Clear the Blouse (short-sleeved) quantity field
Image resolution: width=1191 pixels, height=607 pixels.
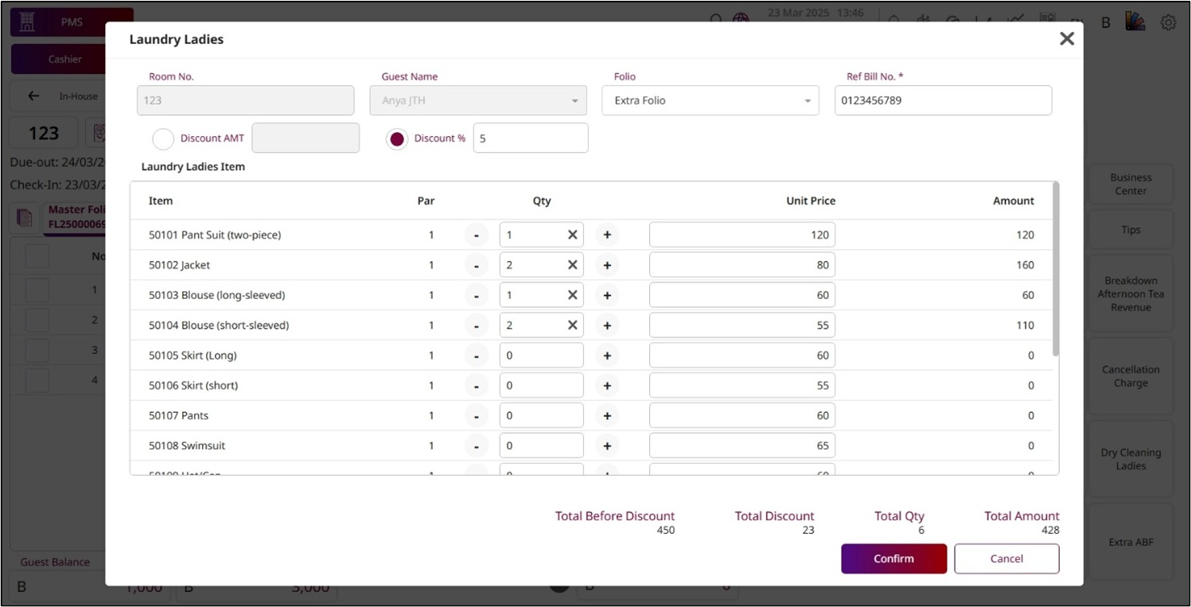[x=572, y=325]
